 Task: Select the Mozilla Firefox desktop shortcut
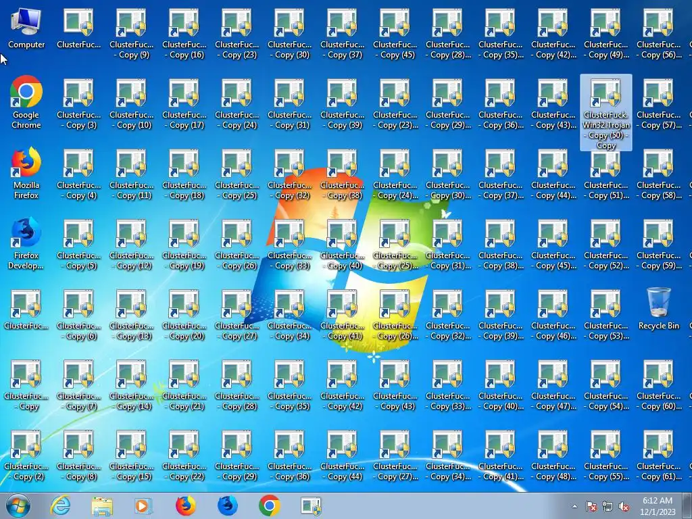(x=26, y=173)
